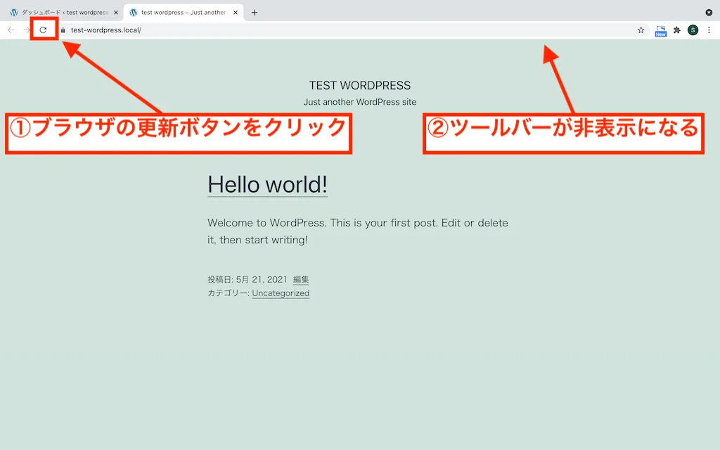Screen dimensions: 720x450
Task: Open the Chrome extensions puzzle piece icon
Action: pos(676,30)
